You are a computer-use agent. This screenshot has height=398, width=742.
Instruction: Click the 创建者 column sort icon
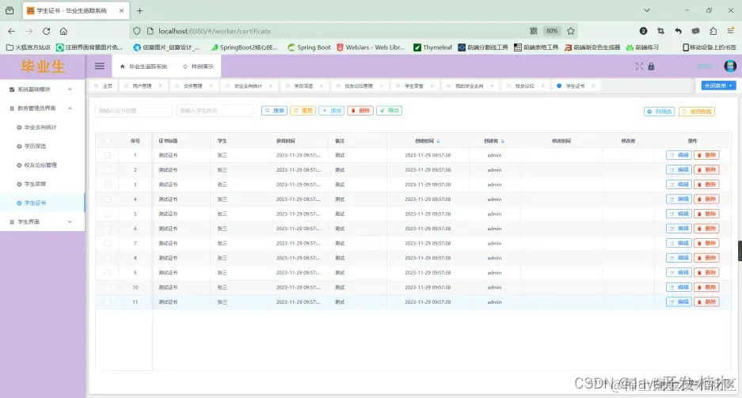point(503,141)
